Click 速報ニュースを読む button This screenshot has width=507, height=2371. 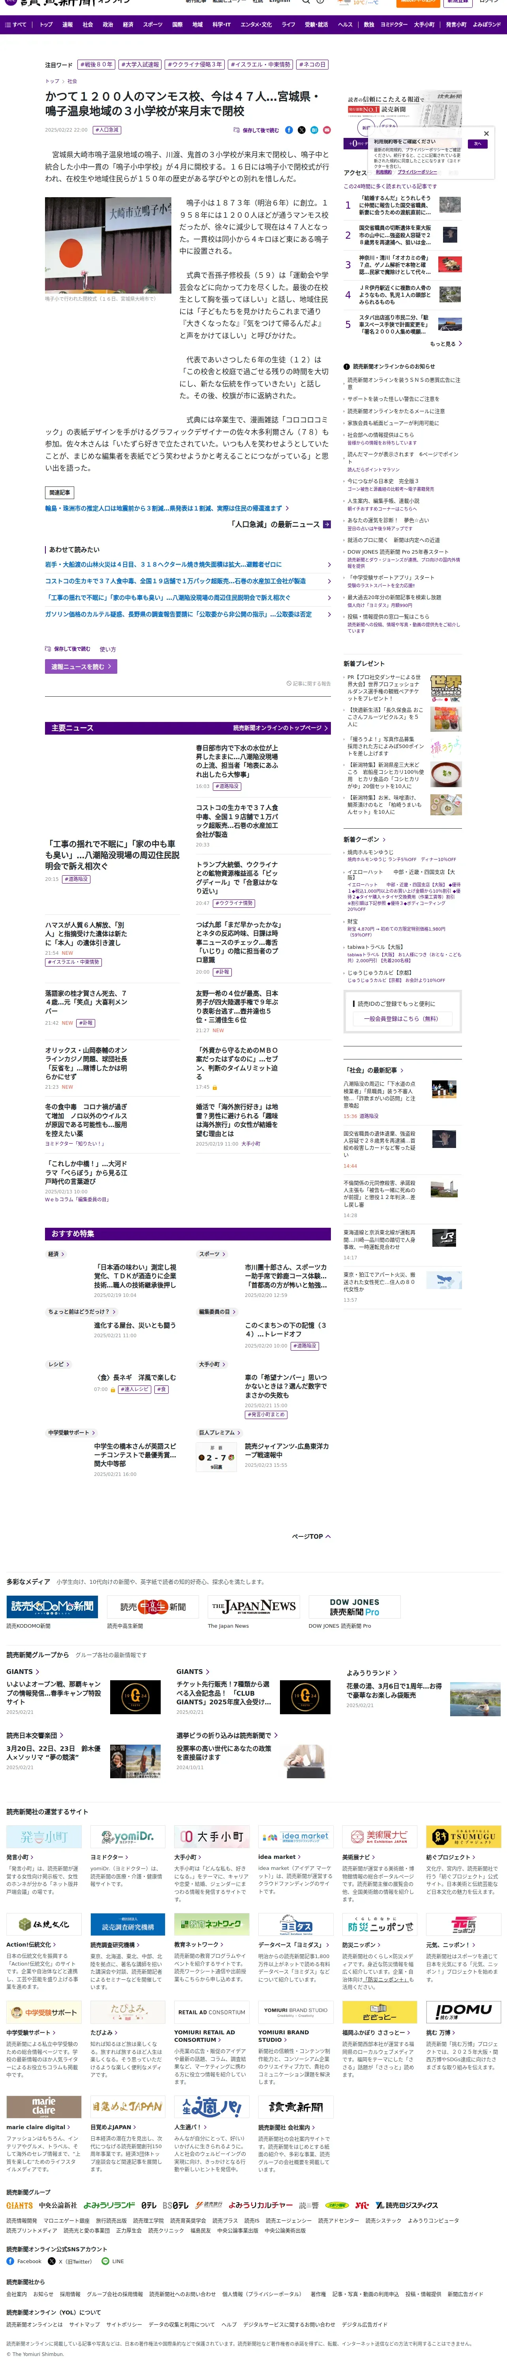[81, 666]
